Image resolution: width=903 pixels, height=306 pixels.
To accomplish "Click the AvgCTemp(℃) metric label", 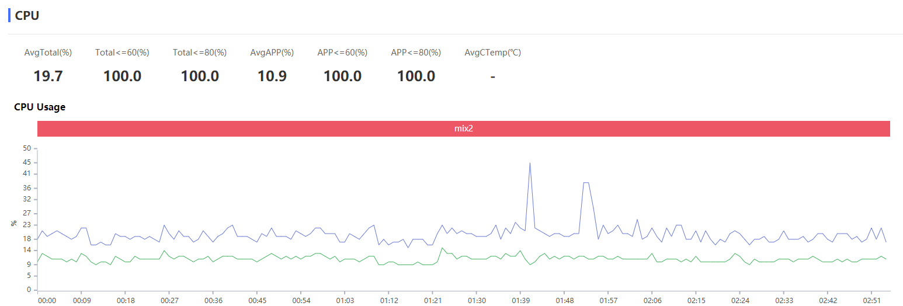I will tap(493, 53).
